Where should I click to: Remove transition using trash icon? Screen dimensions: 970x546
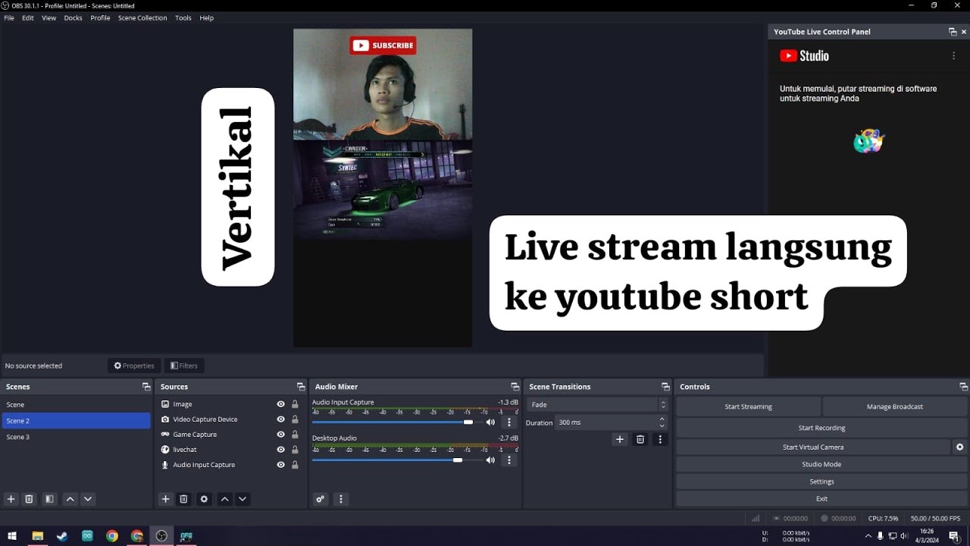click(x=640, y=439)
